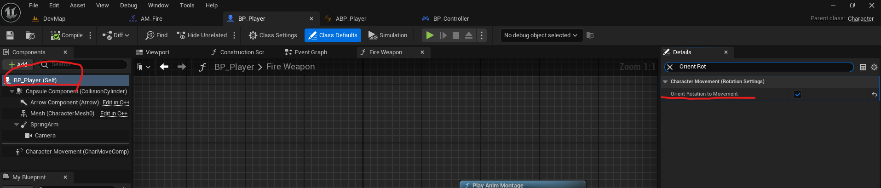Click the green Play button
Image resolution: width=881 pixels, height=188 pixels.
430,35
